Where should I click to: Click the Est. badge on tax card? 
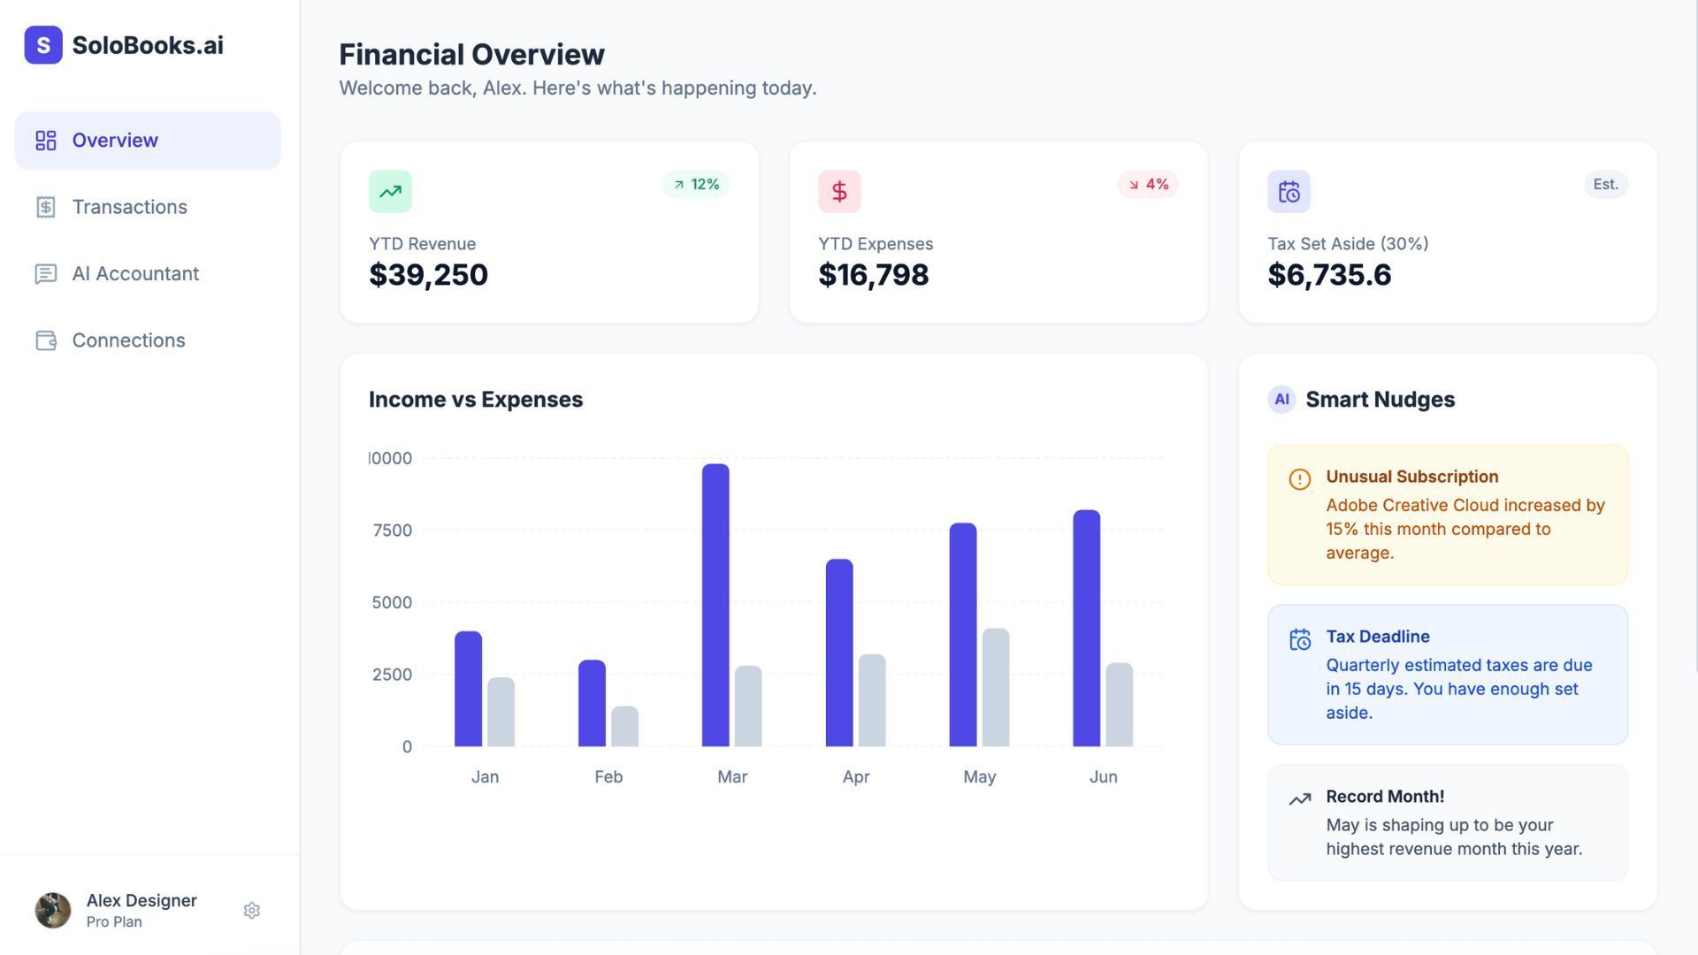tap(1605, 185)
